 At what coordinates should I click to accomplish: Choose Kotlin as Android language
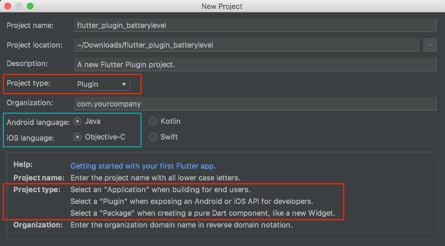(x=153, y=121)
